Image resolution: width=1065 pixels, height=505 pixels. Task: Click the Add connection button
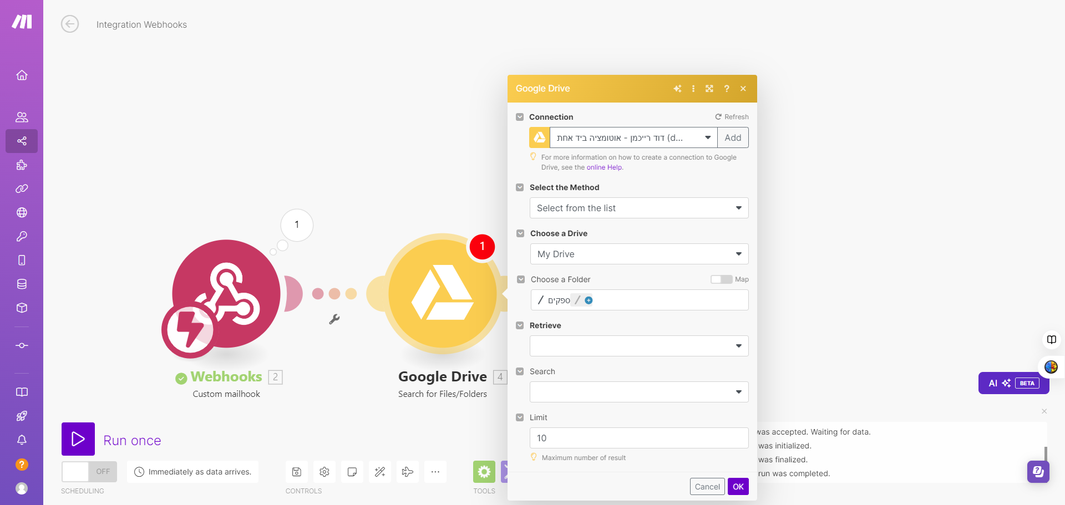(733, 137)
